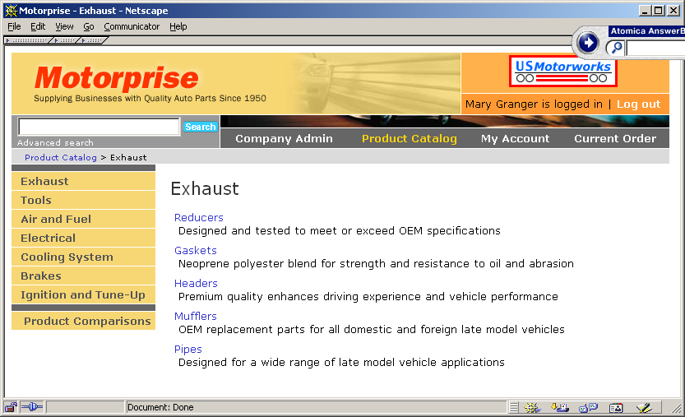
Task: Open the Newsgroups chat bubbles icon
Action: pos(588,408)
